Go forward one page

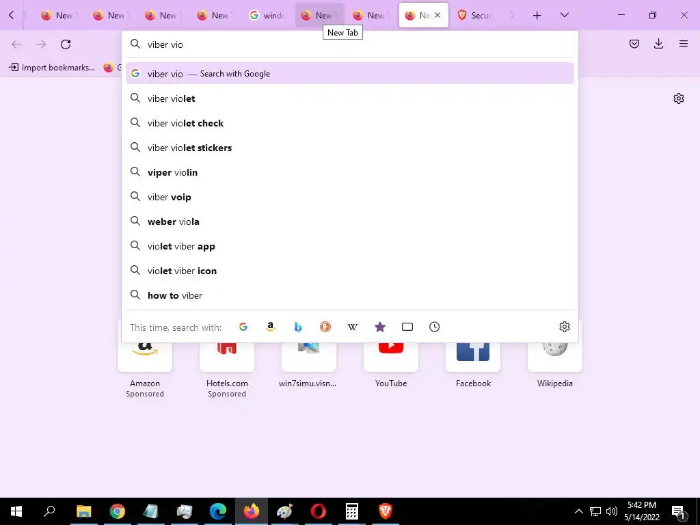pyautogui.click(x=41, y=44)
